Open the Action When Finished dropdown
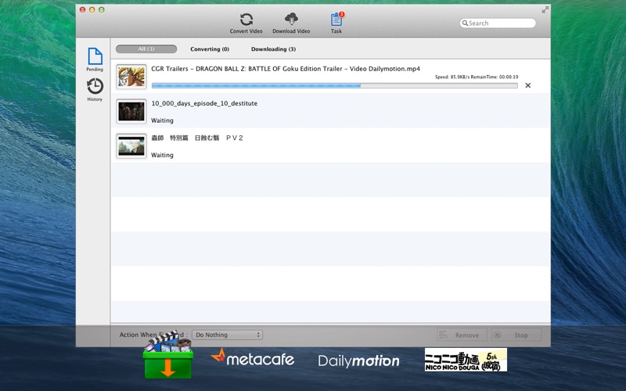 point(227,335)
